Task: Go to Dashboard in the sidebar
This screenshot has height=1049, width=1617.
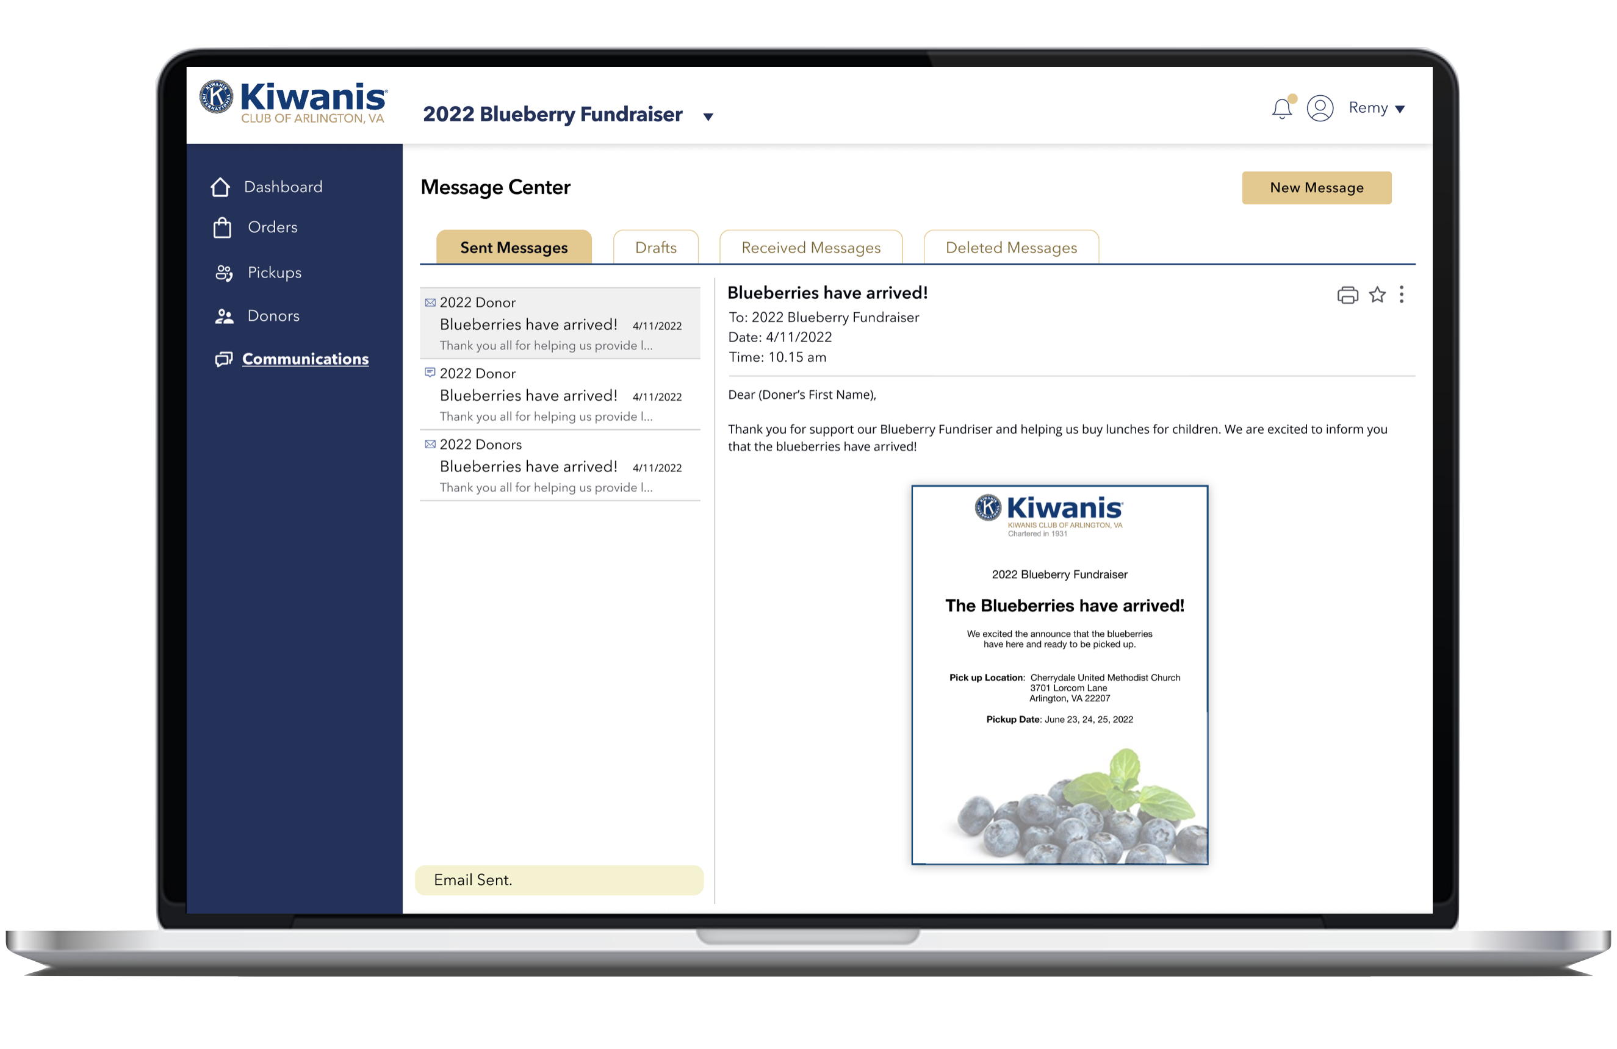Action: point(283,187)
